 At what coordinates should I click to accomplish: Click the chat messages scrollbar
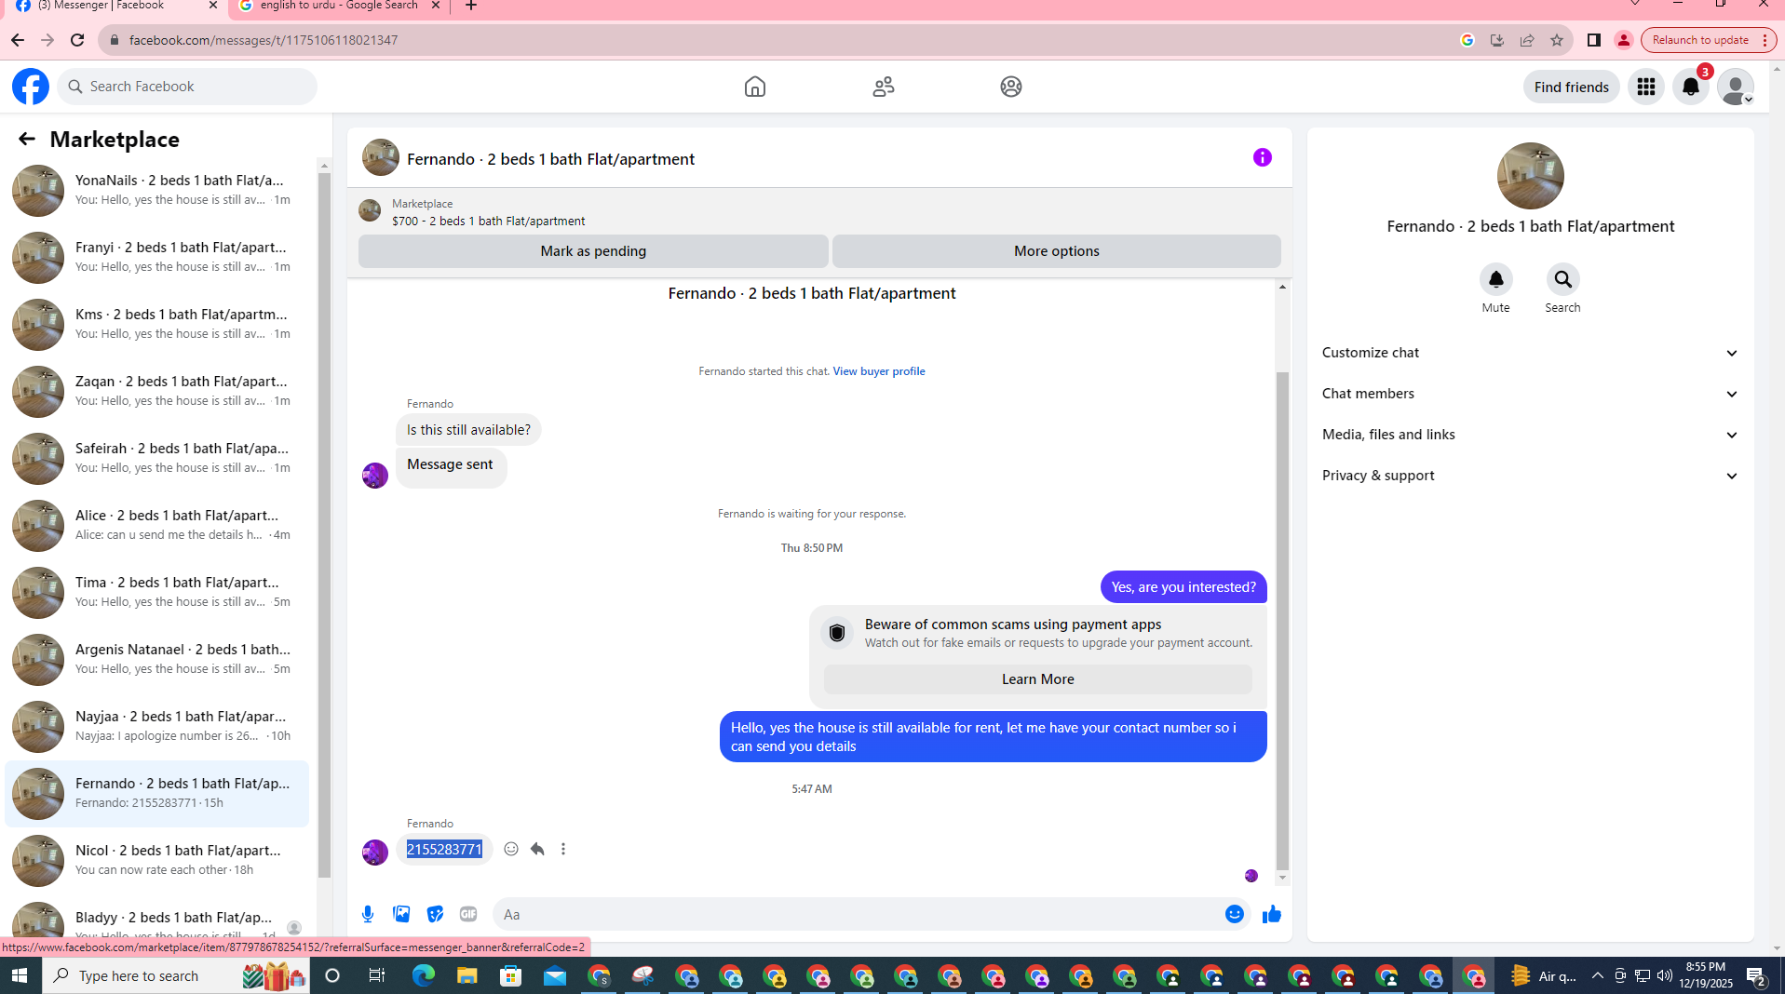coord(1282,620)
